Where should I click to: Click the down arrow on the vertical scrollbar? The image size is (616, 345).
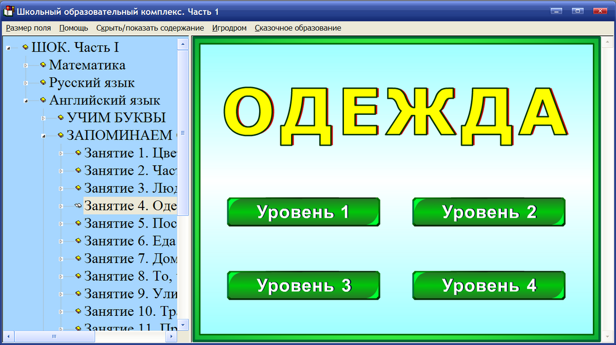182,324
